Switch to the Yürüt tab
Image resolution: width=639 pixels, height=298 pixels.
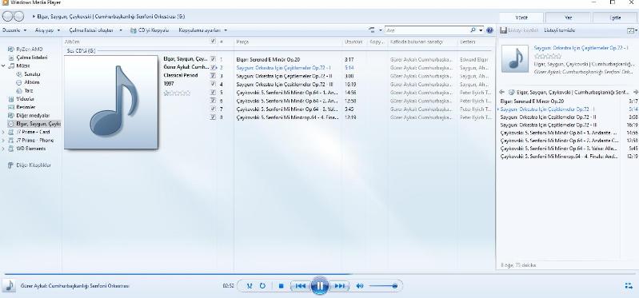click(521, 18)
